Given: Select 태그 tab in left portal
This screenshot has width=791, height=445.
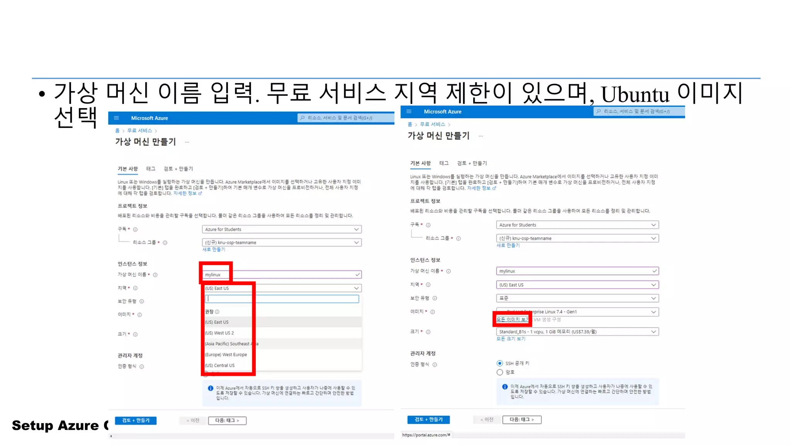Looking at the screenshot, I should click(151, 169).
